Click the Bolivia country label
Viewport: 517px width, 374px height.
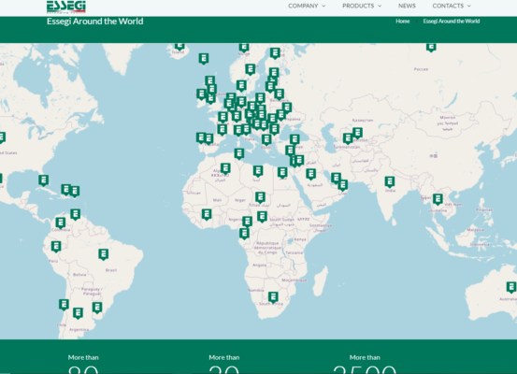tap(79, 274)
